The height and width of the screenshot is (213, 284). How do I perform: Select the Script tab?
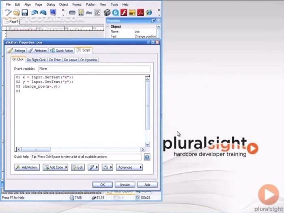(83, 50)
